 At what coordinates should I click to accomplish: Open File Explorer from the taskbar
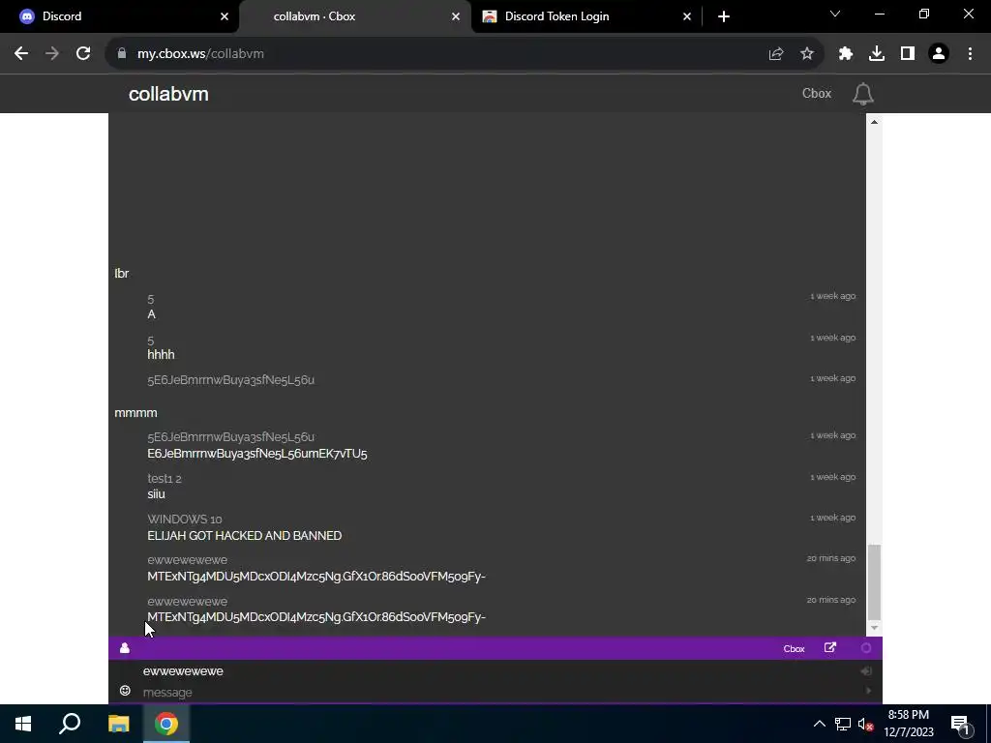coord(118,724)
